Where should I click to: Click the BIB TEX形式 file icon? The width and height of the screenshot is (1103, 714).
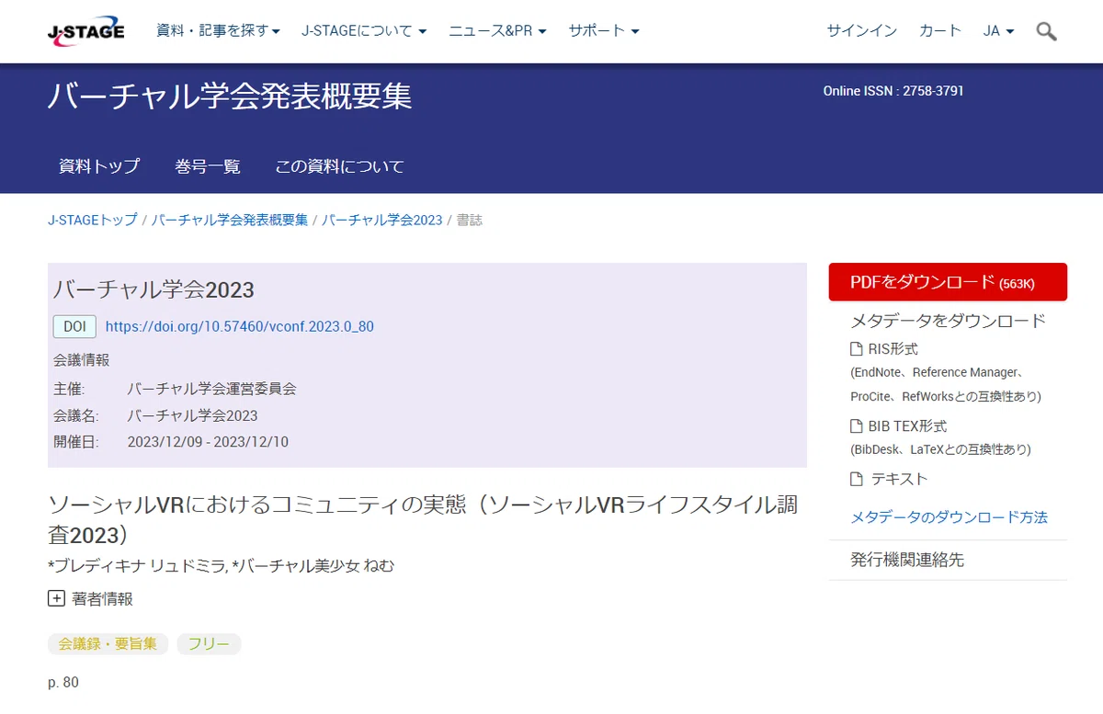[857, 426]
